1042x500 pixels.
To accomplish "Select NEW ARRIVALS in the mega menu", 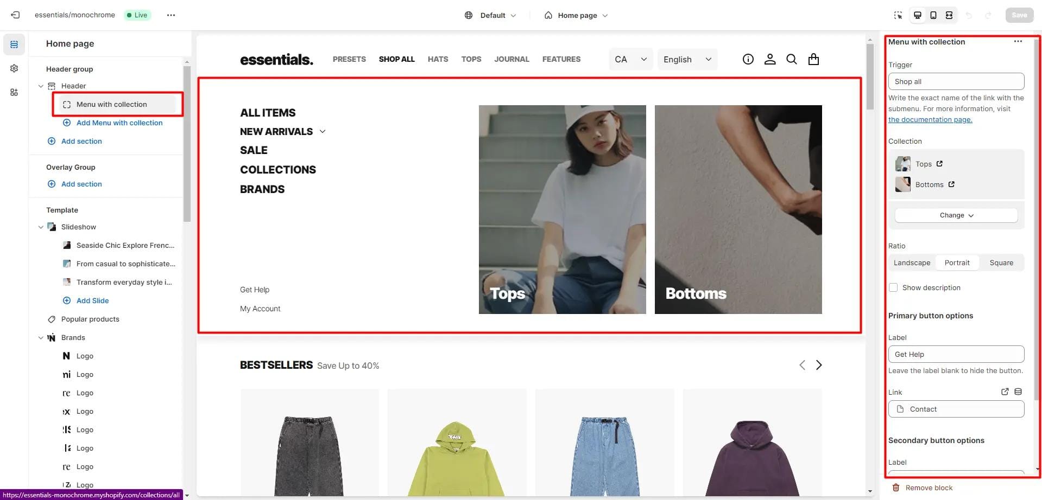I will coord(276,131).
